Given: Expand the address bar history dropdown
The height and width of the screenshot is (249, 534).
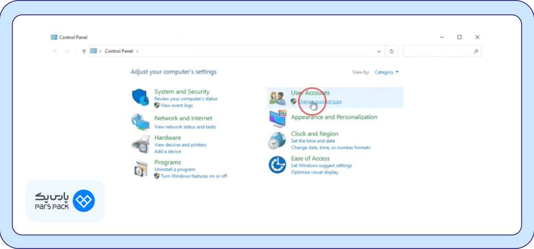Looking at the screenshot, I should click(x=379, y=51).
